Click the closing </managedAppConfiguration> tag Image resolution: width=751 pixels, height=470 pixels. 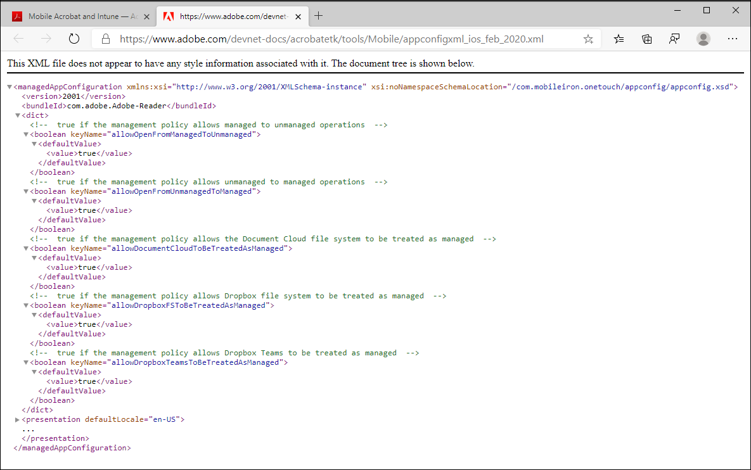tap(72, 448)
